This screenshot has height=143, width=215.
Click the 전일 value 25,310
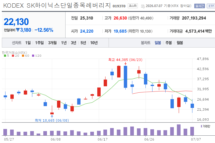pyautogui.click(x=87, y=18)
